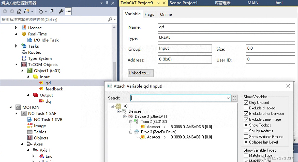Toggle Exclude other Devices checkbox
The image size is (298, 162).
coord(246,114)
